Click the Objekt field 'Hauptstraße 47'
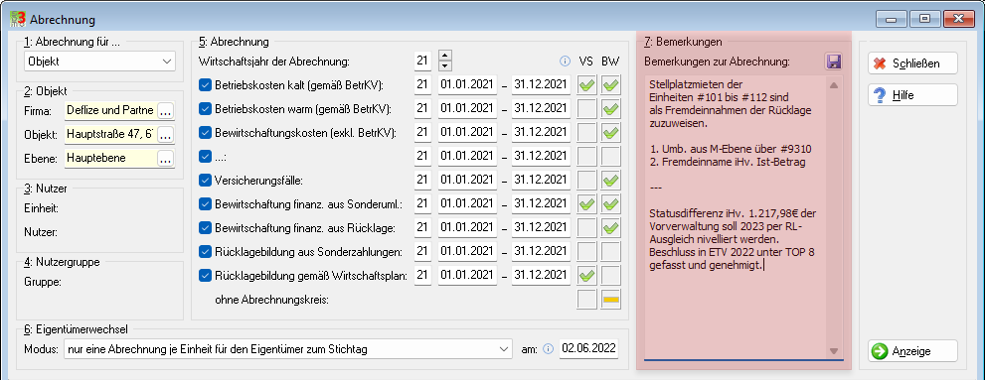The height and width of the screenshot is (380, 985). coord(110,135)
